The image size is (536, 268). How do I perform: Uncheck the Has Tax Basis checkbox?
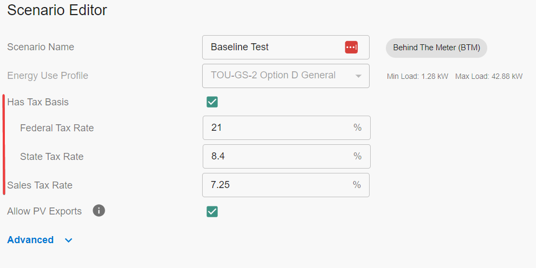click(x=212, y=102)
